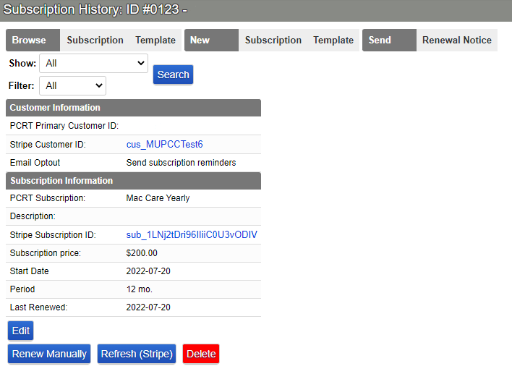Open the Stripe Subscription ID link
512x374 pixels.
[192, 235]
